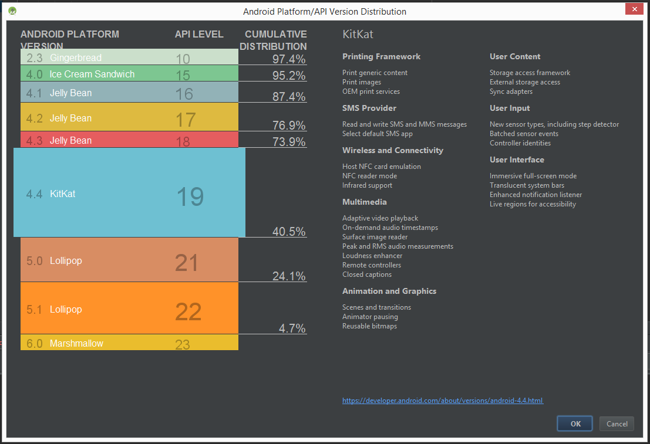The image size is (650, 444).
Task: Click the 'Scenes and transitions' line
Action: [376, 307]
